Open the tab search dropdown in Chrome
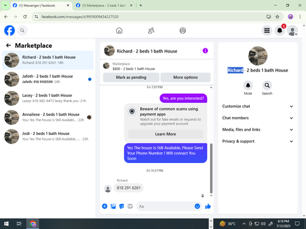Image resolution: width=306 pixels, height=229 pixels. click(6, 5)
